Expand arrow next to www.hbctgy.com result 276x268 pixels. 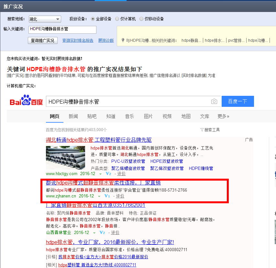(x=100, y=174)
